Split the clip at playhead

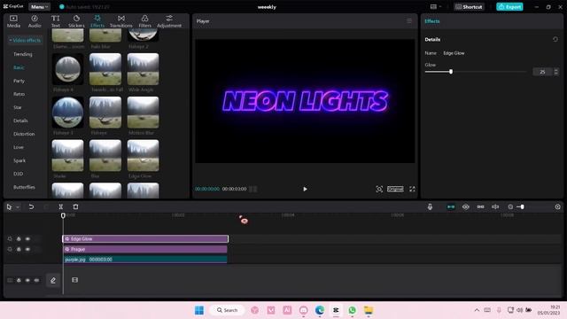61,206
